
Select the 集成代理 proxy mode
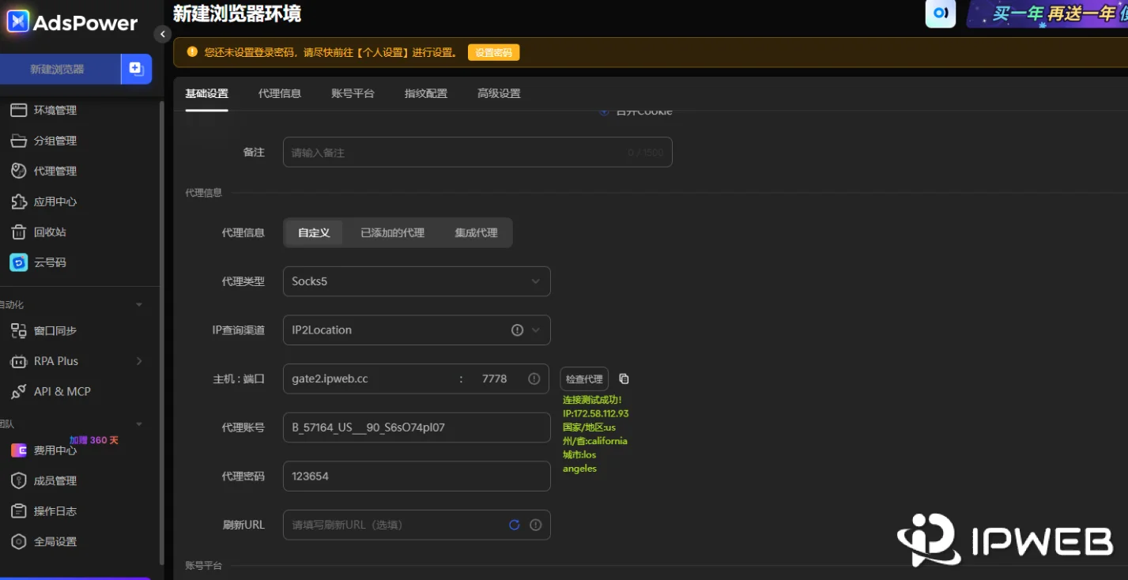pyautogui.click(x=476, y=232)
